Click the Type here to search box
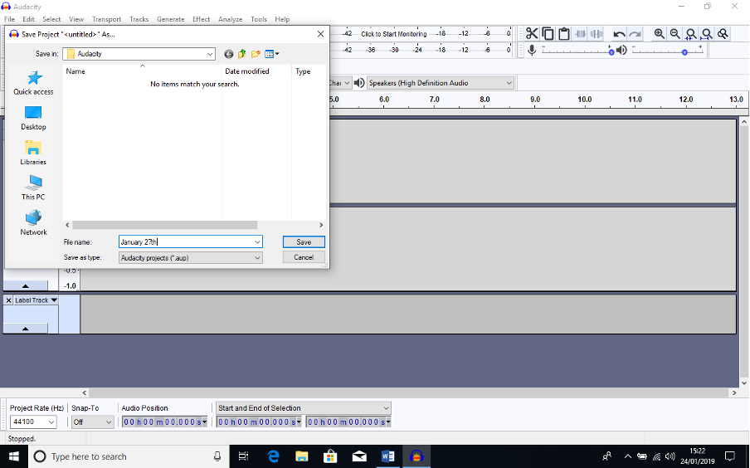Image resolution: width=750 pixels, height=468 pixels. tap(129, 456)
